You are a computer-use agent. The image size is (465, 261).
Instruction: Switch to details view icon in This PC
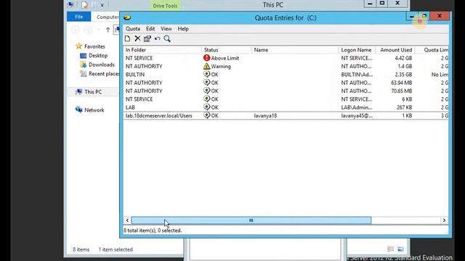(x=391, y=249)
